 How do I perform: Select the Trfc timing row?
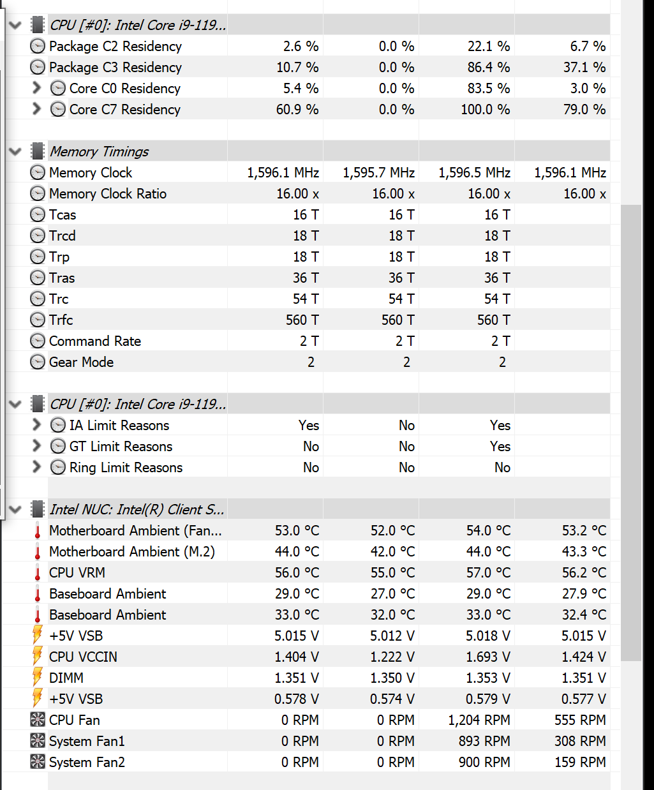(61, 320)
